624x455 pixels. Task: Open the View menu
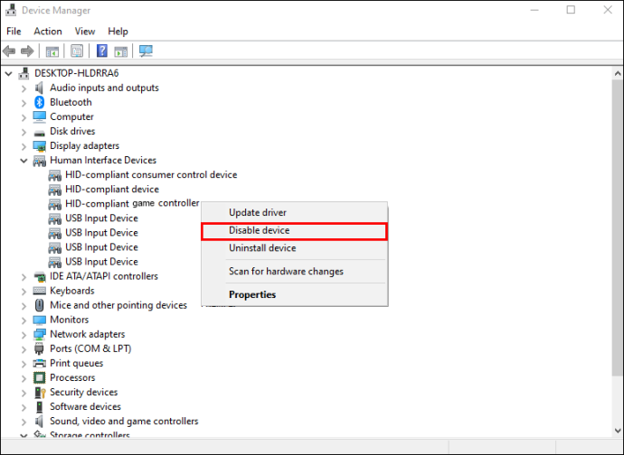[x=85, y=31]
